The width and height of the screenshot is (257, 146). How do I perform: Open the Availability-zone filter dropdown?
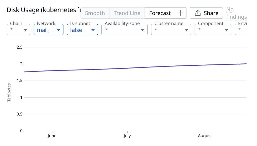click(124, 30)
